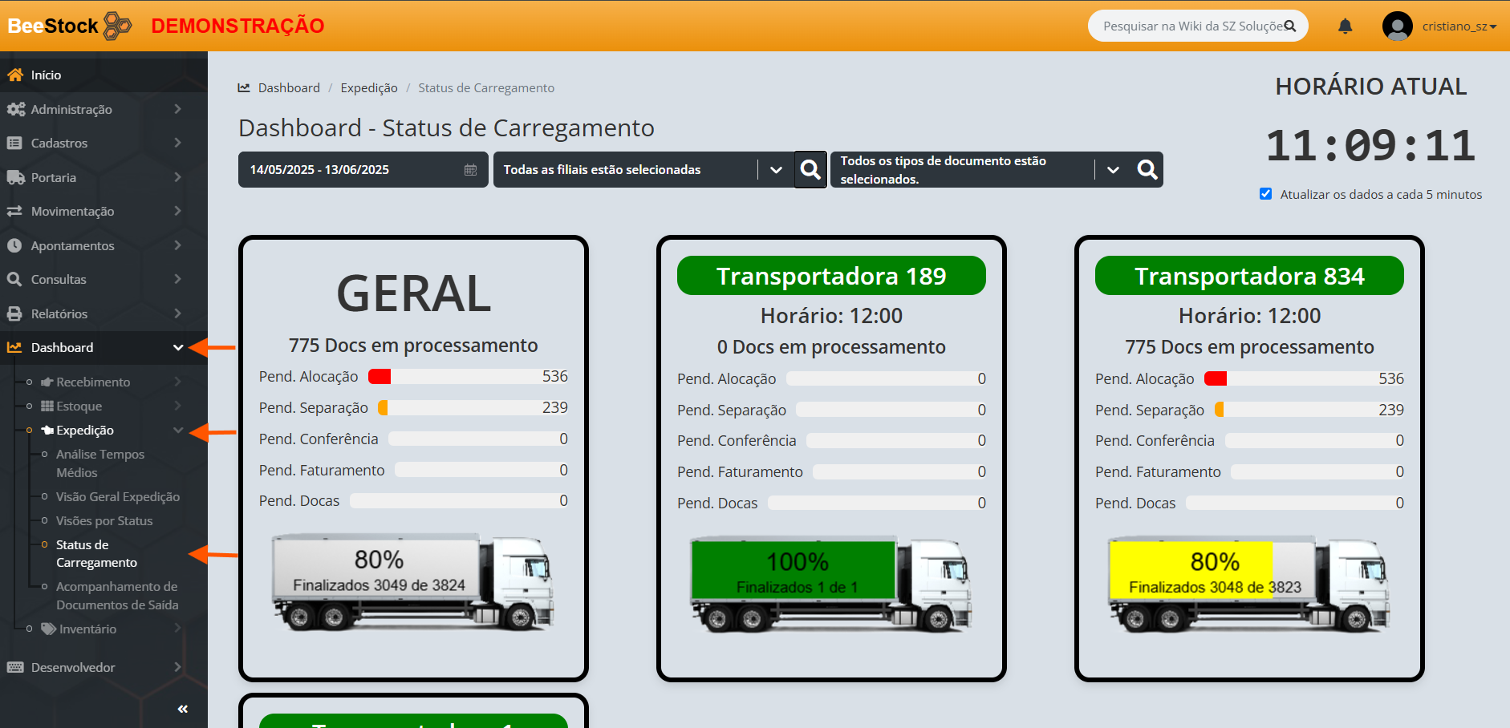Viewport: 1510px width, 728px height.
Task: Click the wiki search magnifier icon
Action: [1289, 26]
